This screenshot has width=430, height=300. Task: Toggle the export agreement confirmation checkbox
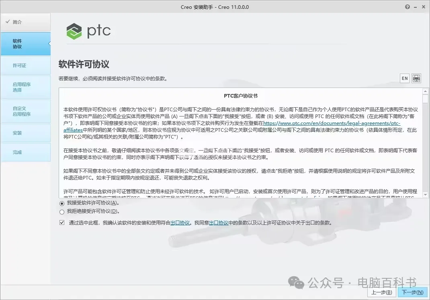click(62, 222)
